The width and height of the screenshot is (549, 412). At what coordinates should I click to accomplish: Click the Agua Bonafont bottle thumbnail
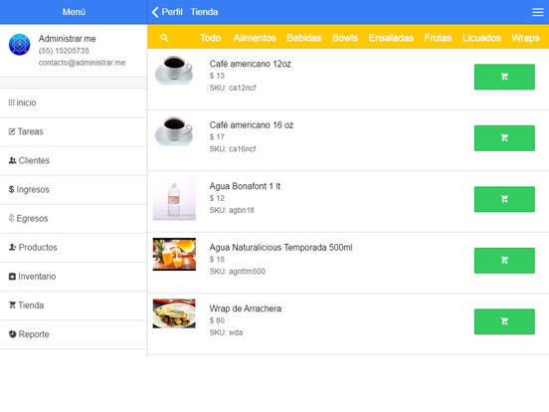[174, 199]
